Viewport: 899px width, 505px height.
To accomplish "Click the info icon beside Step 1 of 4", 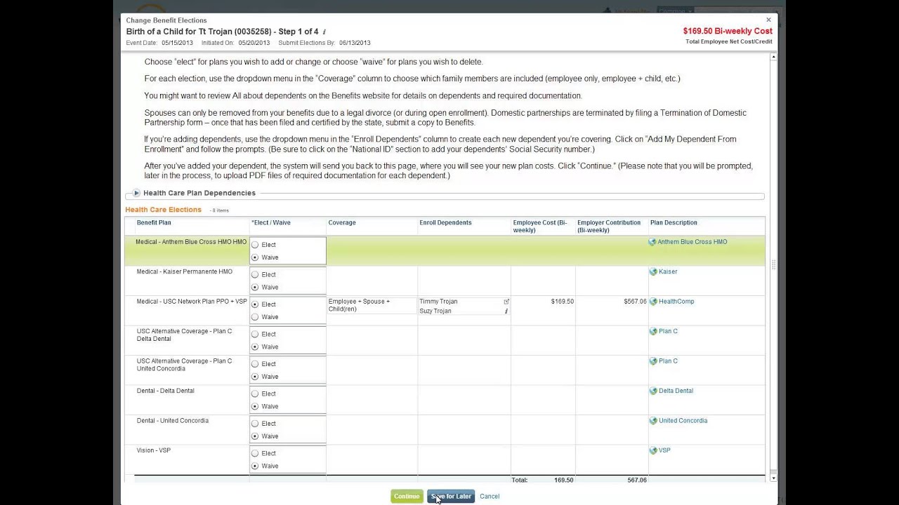I will [x=324, y=32].
